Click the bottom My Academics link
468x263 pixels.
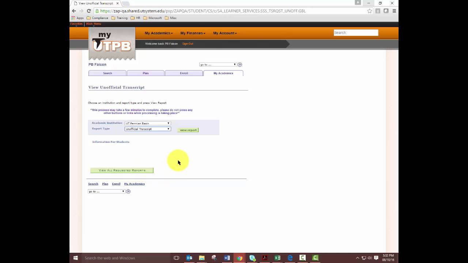pyautogui.click(x=135, y=184)
